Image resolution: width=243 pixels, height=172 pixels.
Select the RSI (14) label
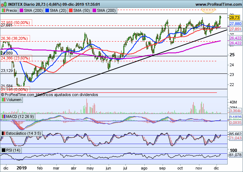click(x=13, y=150)
